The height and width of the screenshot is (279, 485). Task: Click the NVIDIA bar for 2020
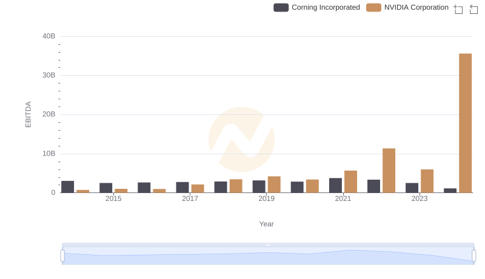point(312,186)
